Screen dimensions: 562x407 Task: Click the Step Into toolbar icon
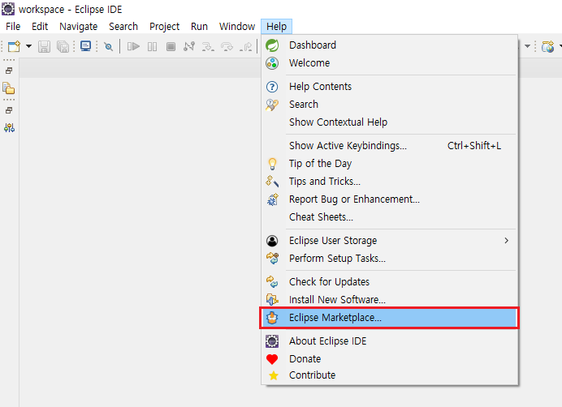208,46
